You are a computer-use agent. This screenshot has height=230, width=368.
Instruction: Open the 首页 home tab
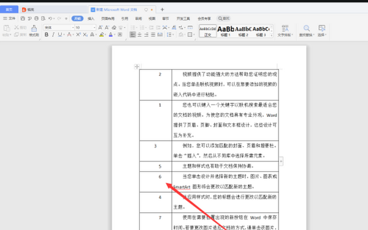click(9, 9)
